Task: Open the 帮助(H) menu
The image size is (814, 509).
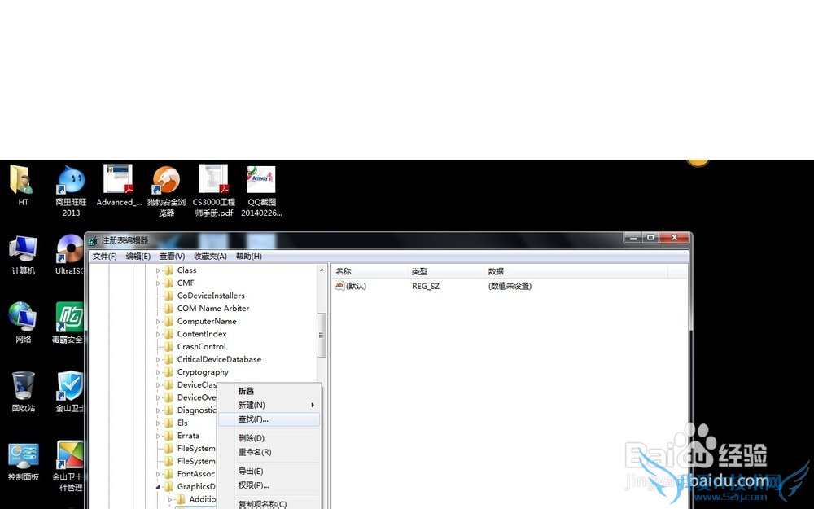Action: pyautogui.click(x=248, y=256)
